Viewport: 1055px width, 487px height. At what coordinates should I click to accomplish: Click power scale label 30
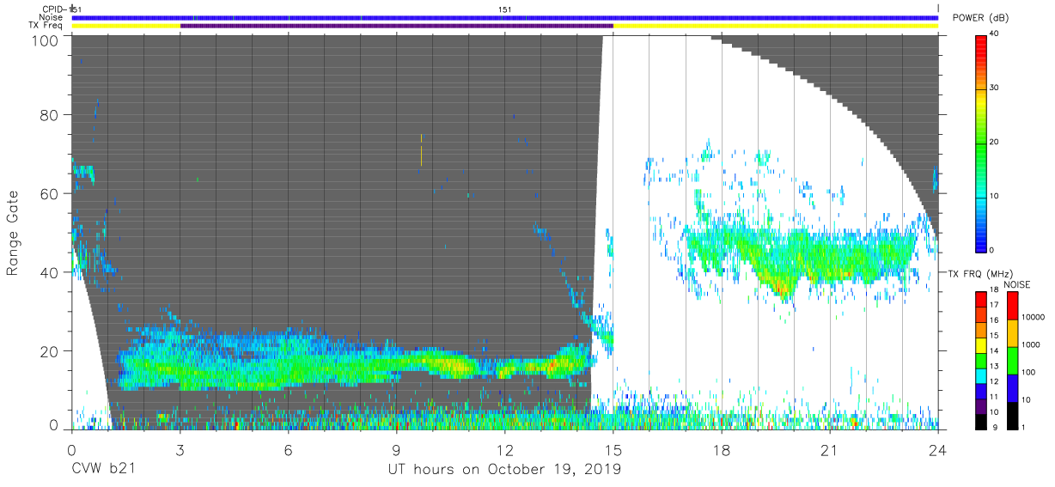click(996, 88)
